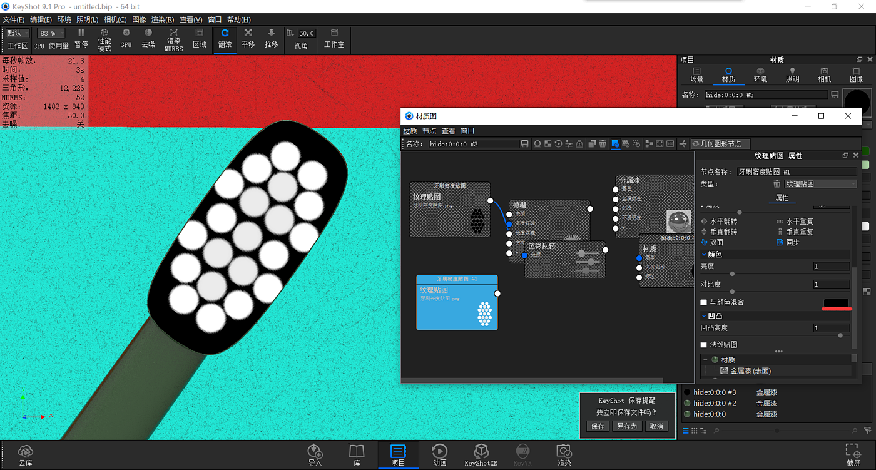Click 另存为 in save reminder

tap(626, 426)
